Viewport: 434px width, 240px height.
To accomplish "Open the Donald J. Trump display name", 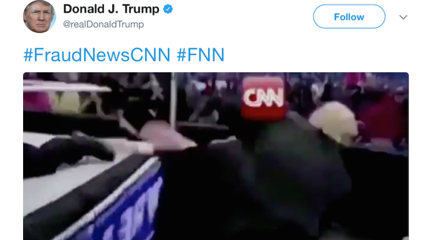I will pos(111,9).
